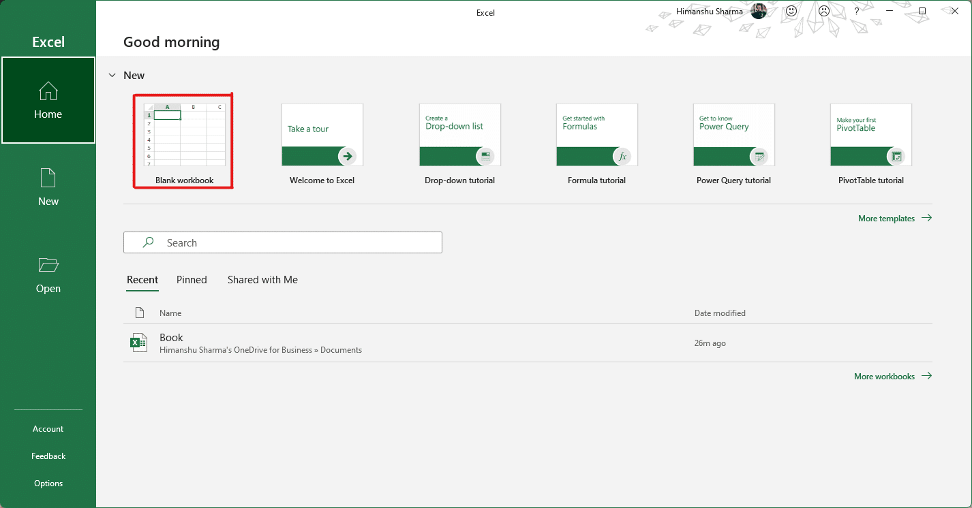
Task: Maximize the Excel window
Action: (922, 11)
